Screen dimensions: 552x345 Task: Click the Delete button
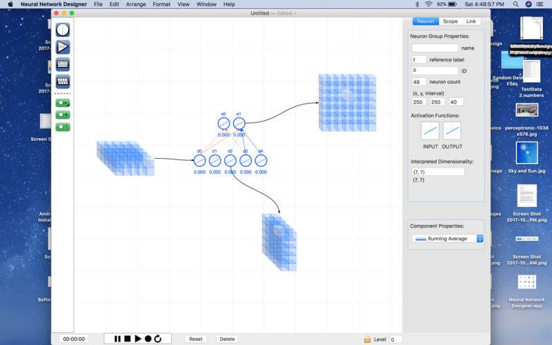click(x=227, y=339)
